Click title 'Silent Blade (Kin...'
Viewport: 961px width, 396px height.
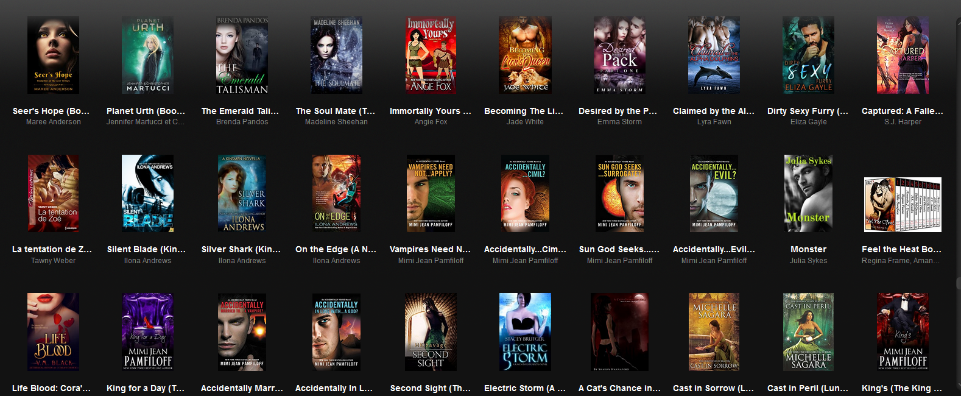[146, 249]
